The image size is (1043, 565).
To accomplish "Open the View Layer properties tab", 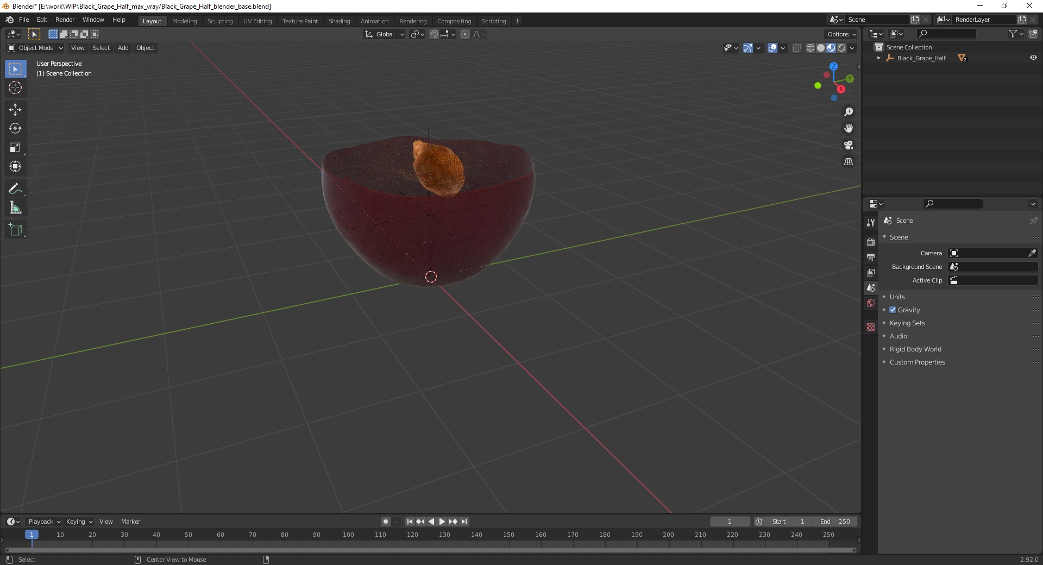I will pyautogui.click(x=871, y=272).
